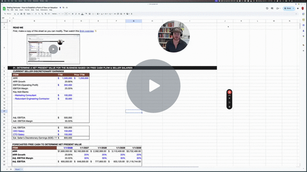Click the Insert chart toolbar icon
Screen dimensions: 307x172
(121, 14)
